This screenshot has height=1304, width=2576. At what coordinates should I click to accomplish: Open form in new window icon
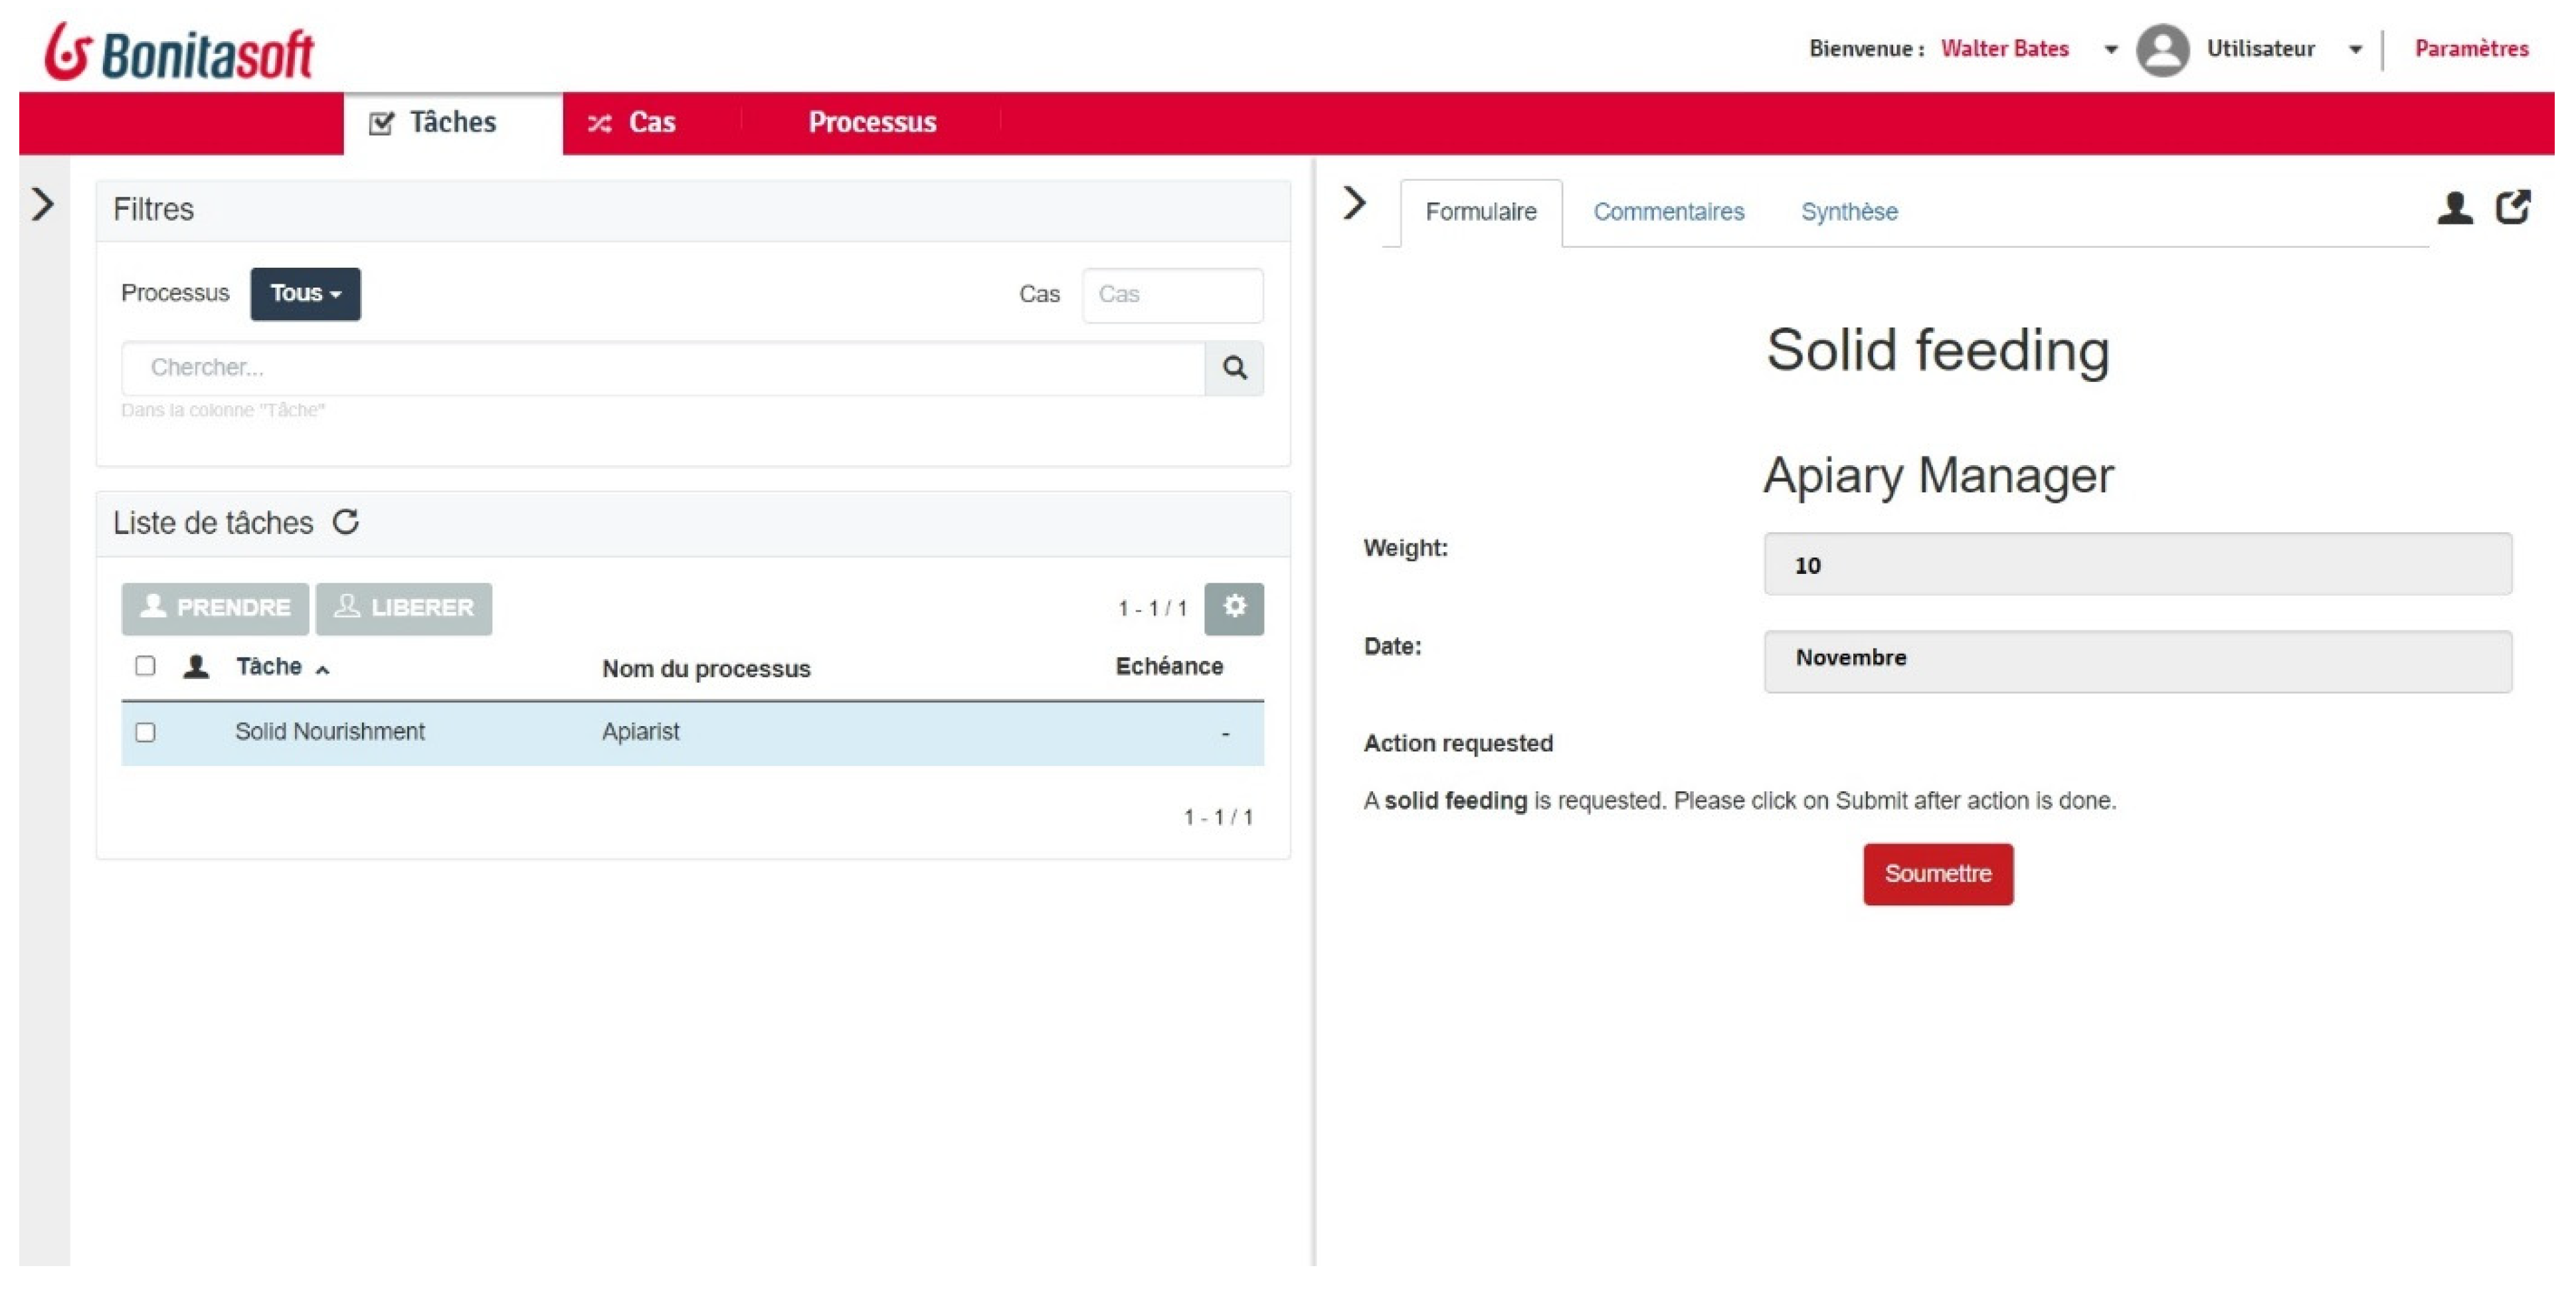(x=2513, y=207)
